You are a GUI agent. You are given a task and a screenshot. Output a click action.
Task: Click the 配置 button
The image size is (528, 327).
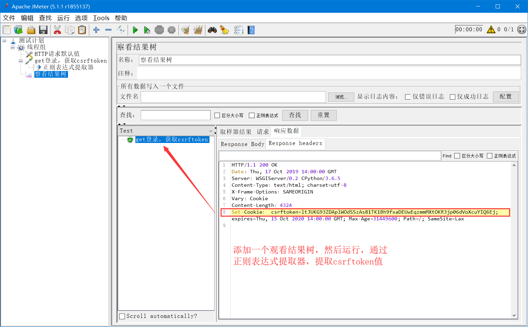506,97
